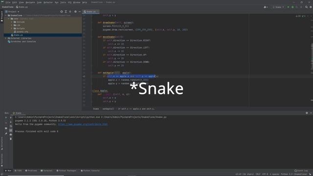This screenshot has width=313, height=176.
Task: Select Scratches and Consoles
Action: coord(22,42)
